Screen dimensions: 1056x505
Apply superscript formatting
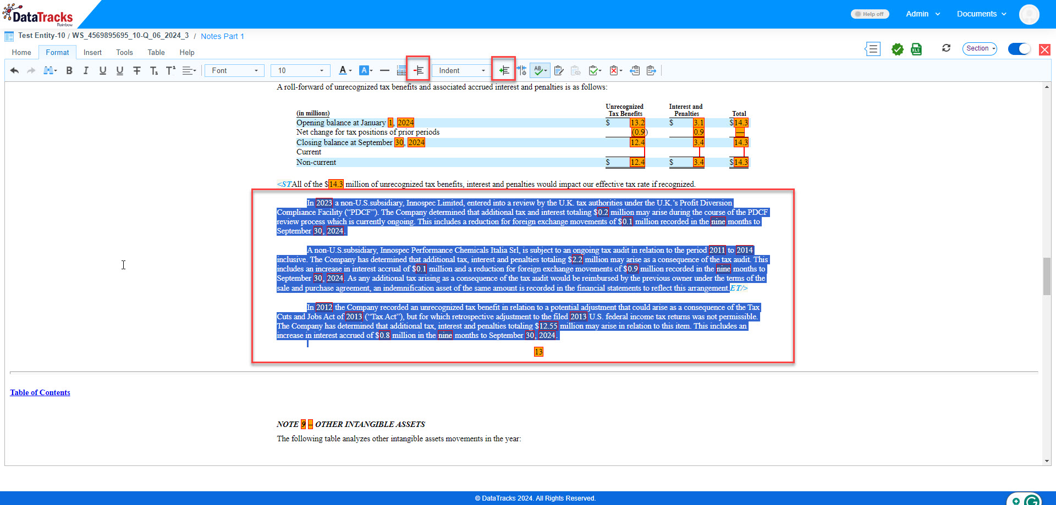171,70
